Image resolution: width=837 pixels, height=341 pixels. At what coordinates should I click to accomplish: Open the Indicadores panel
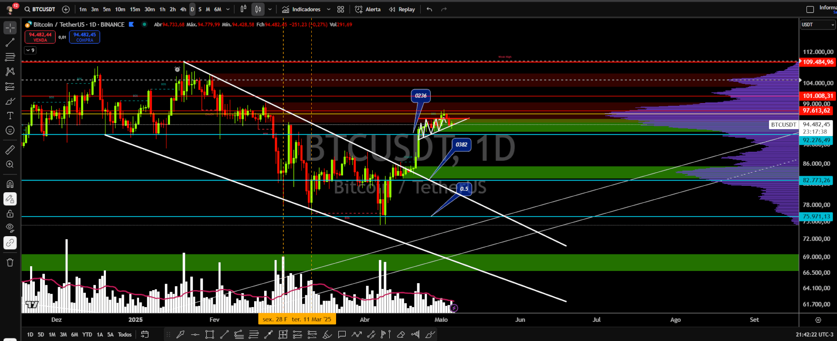tap(302, 9)
